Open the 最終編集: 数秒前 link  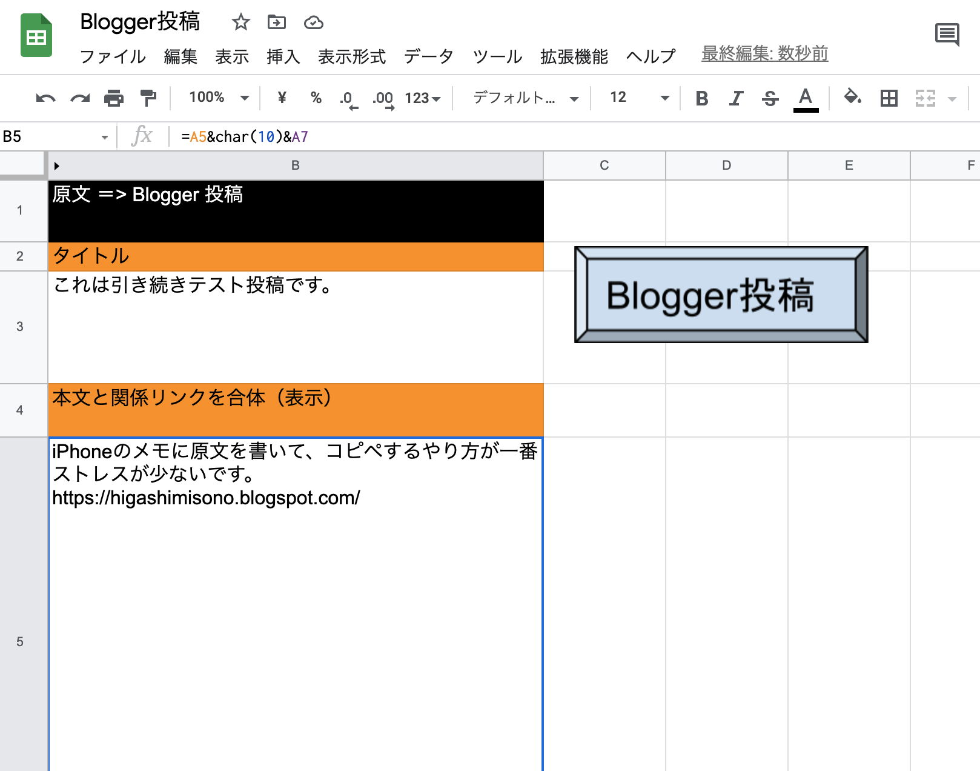coord(764,54)
